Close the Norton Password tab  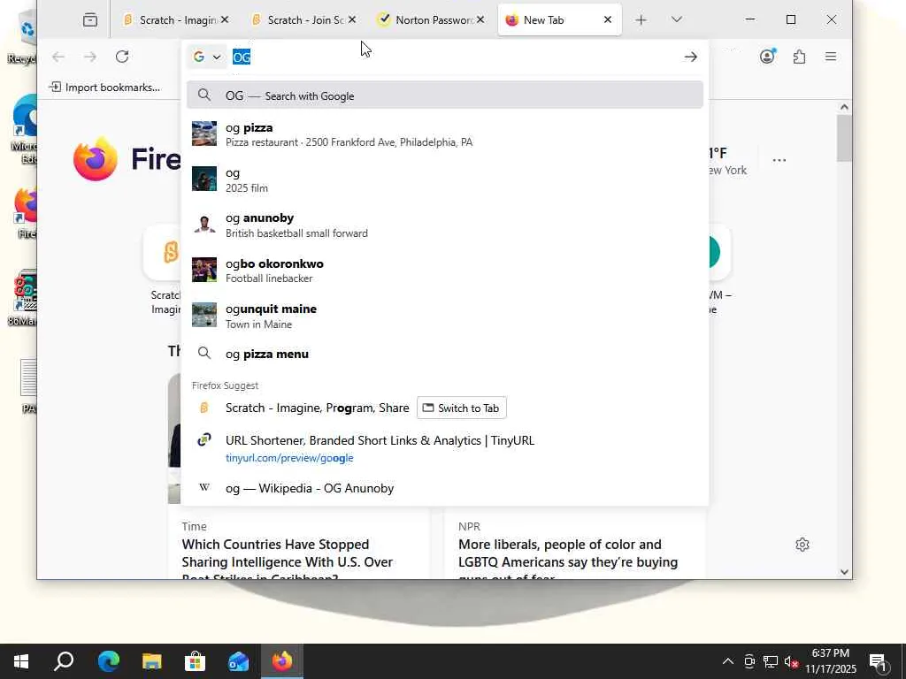pyautogui.click(x=480, y=19)
